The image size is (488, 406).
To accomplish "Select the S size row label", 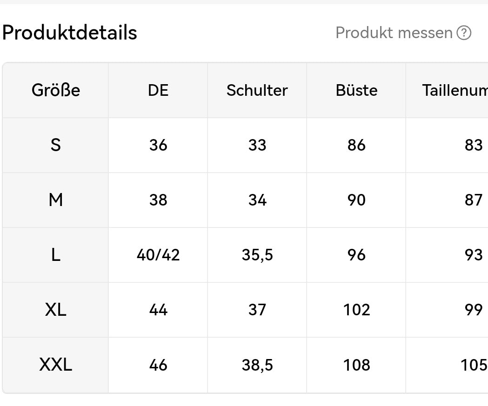I will (x=56, y=145).
